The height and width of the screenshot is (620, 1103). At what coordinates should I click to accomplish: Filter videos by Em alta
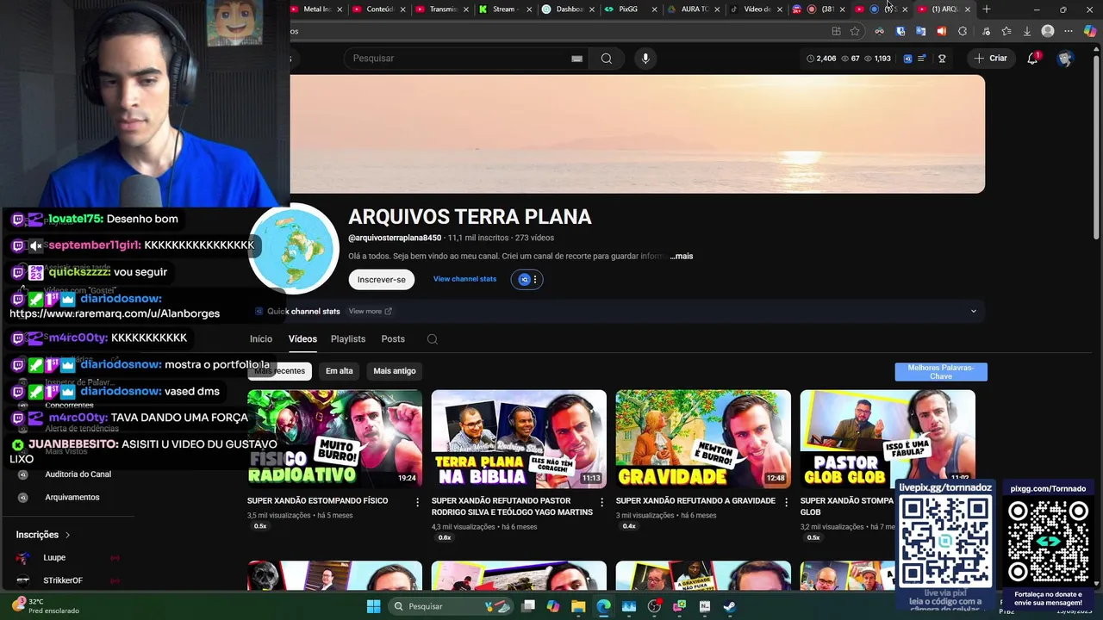coord(340,371)
